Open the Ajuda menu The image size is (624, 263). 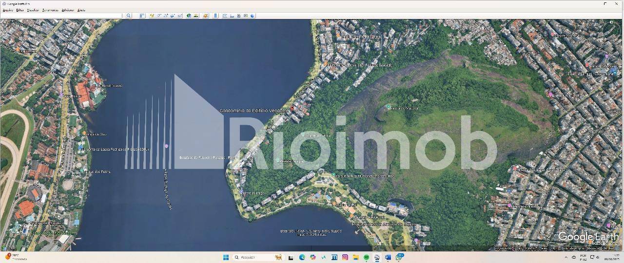click(81, 10)
